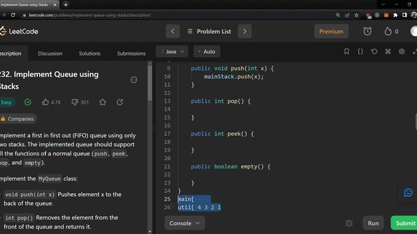
Task: Open a new browser tab
Action: pos(66,5)
